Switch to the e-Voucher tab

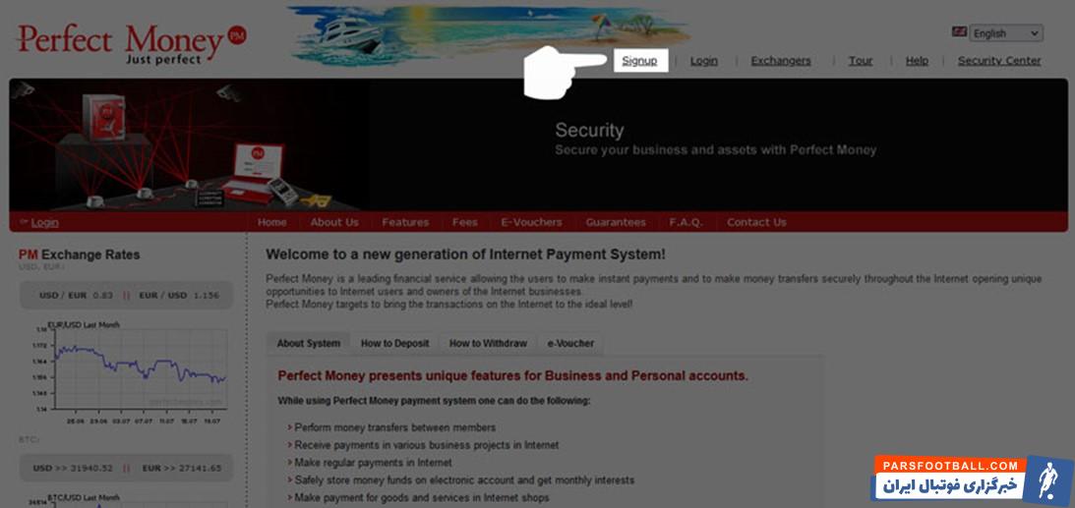click(570, 344)
